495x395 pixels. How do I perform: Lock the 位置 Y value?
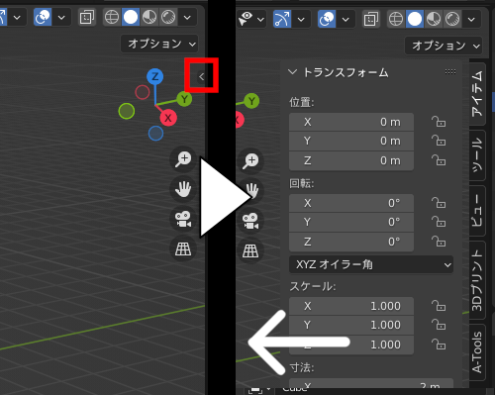point(439,141)
